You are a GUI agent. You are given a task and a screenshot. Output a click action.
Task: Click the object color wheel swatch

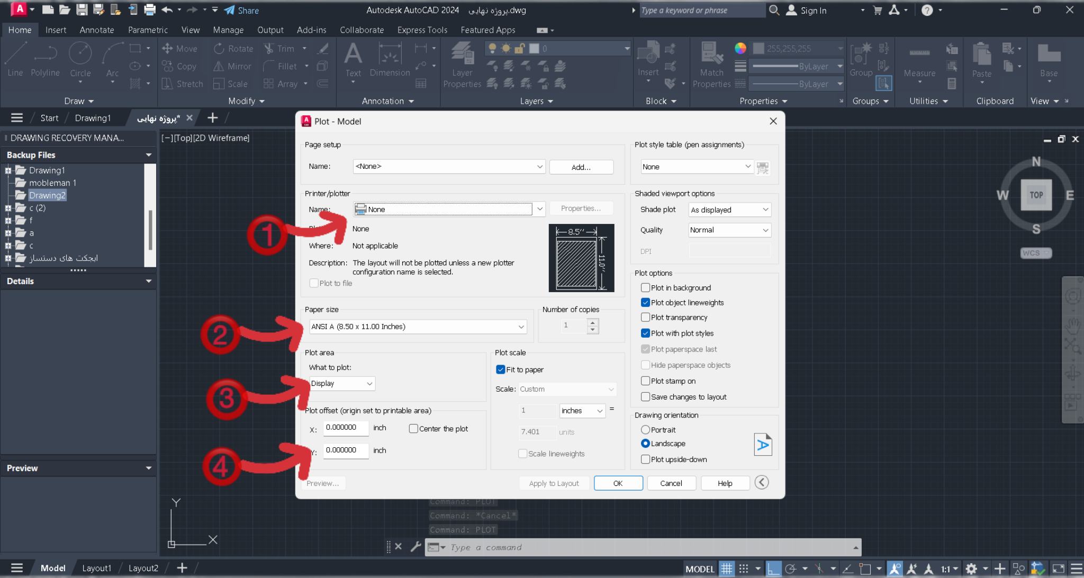click(740, 48)
